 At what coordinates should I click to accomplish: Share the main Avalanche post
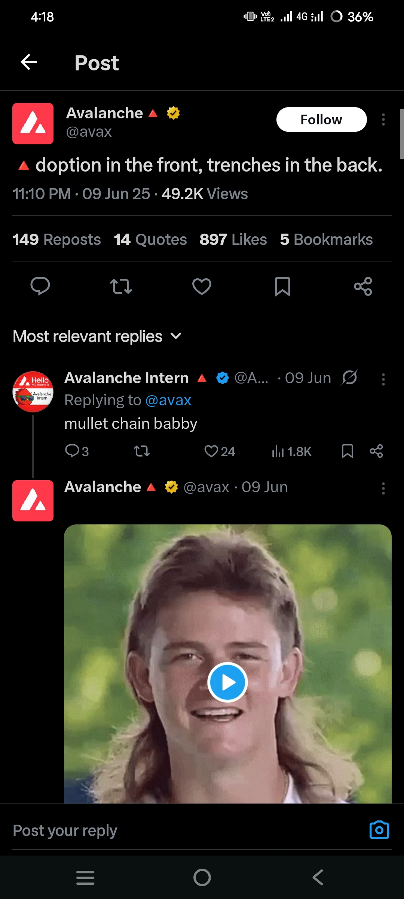coord(363,287)
